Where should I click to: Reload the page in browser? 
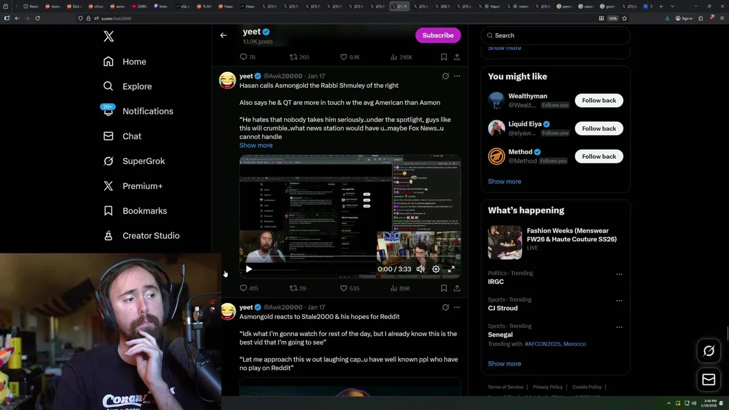click(x=38, y=18)
